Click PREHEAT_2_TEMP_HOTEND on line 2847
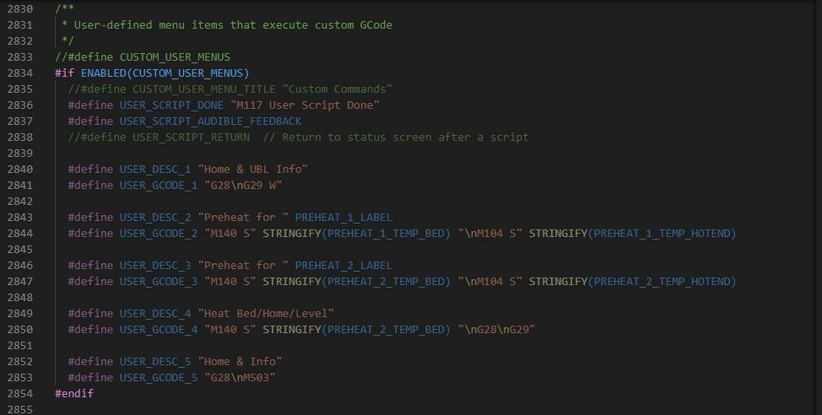Screen dimensions: 822x415 pos(664,281)
